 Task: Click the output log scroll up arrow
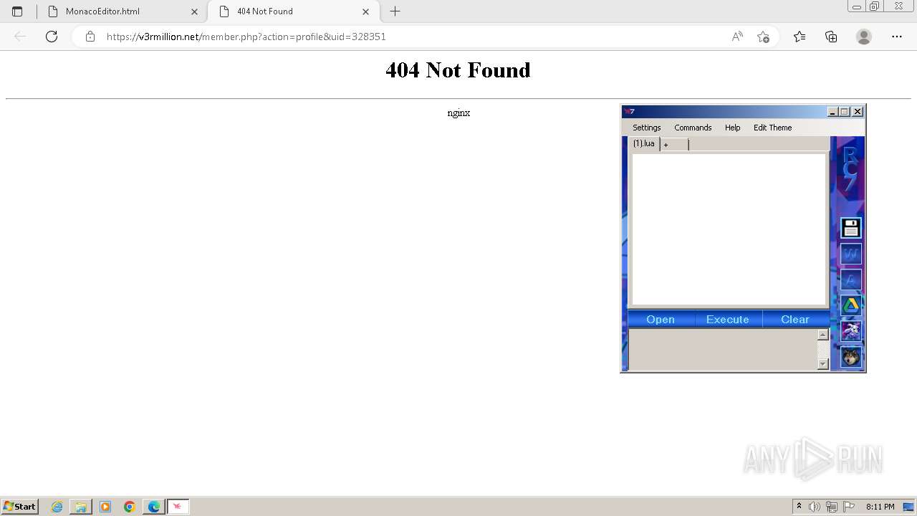(x=822, y=335)
